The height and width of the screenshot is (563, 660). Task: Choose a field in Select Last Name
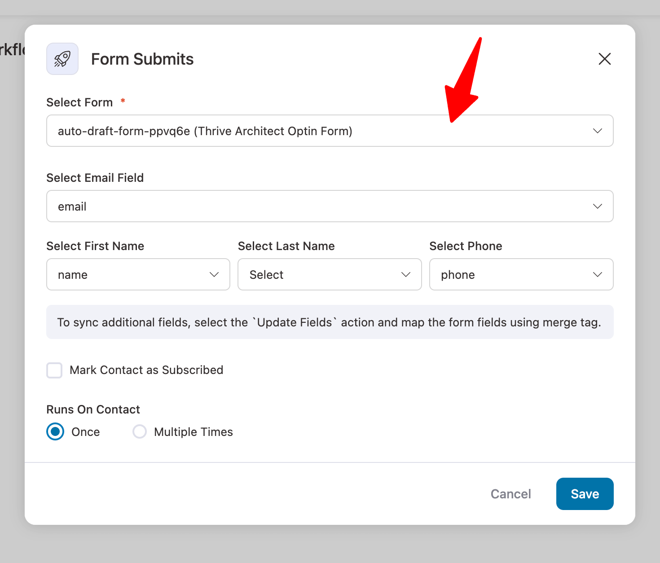[330, 274]
